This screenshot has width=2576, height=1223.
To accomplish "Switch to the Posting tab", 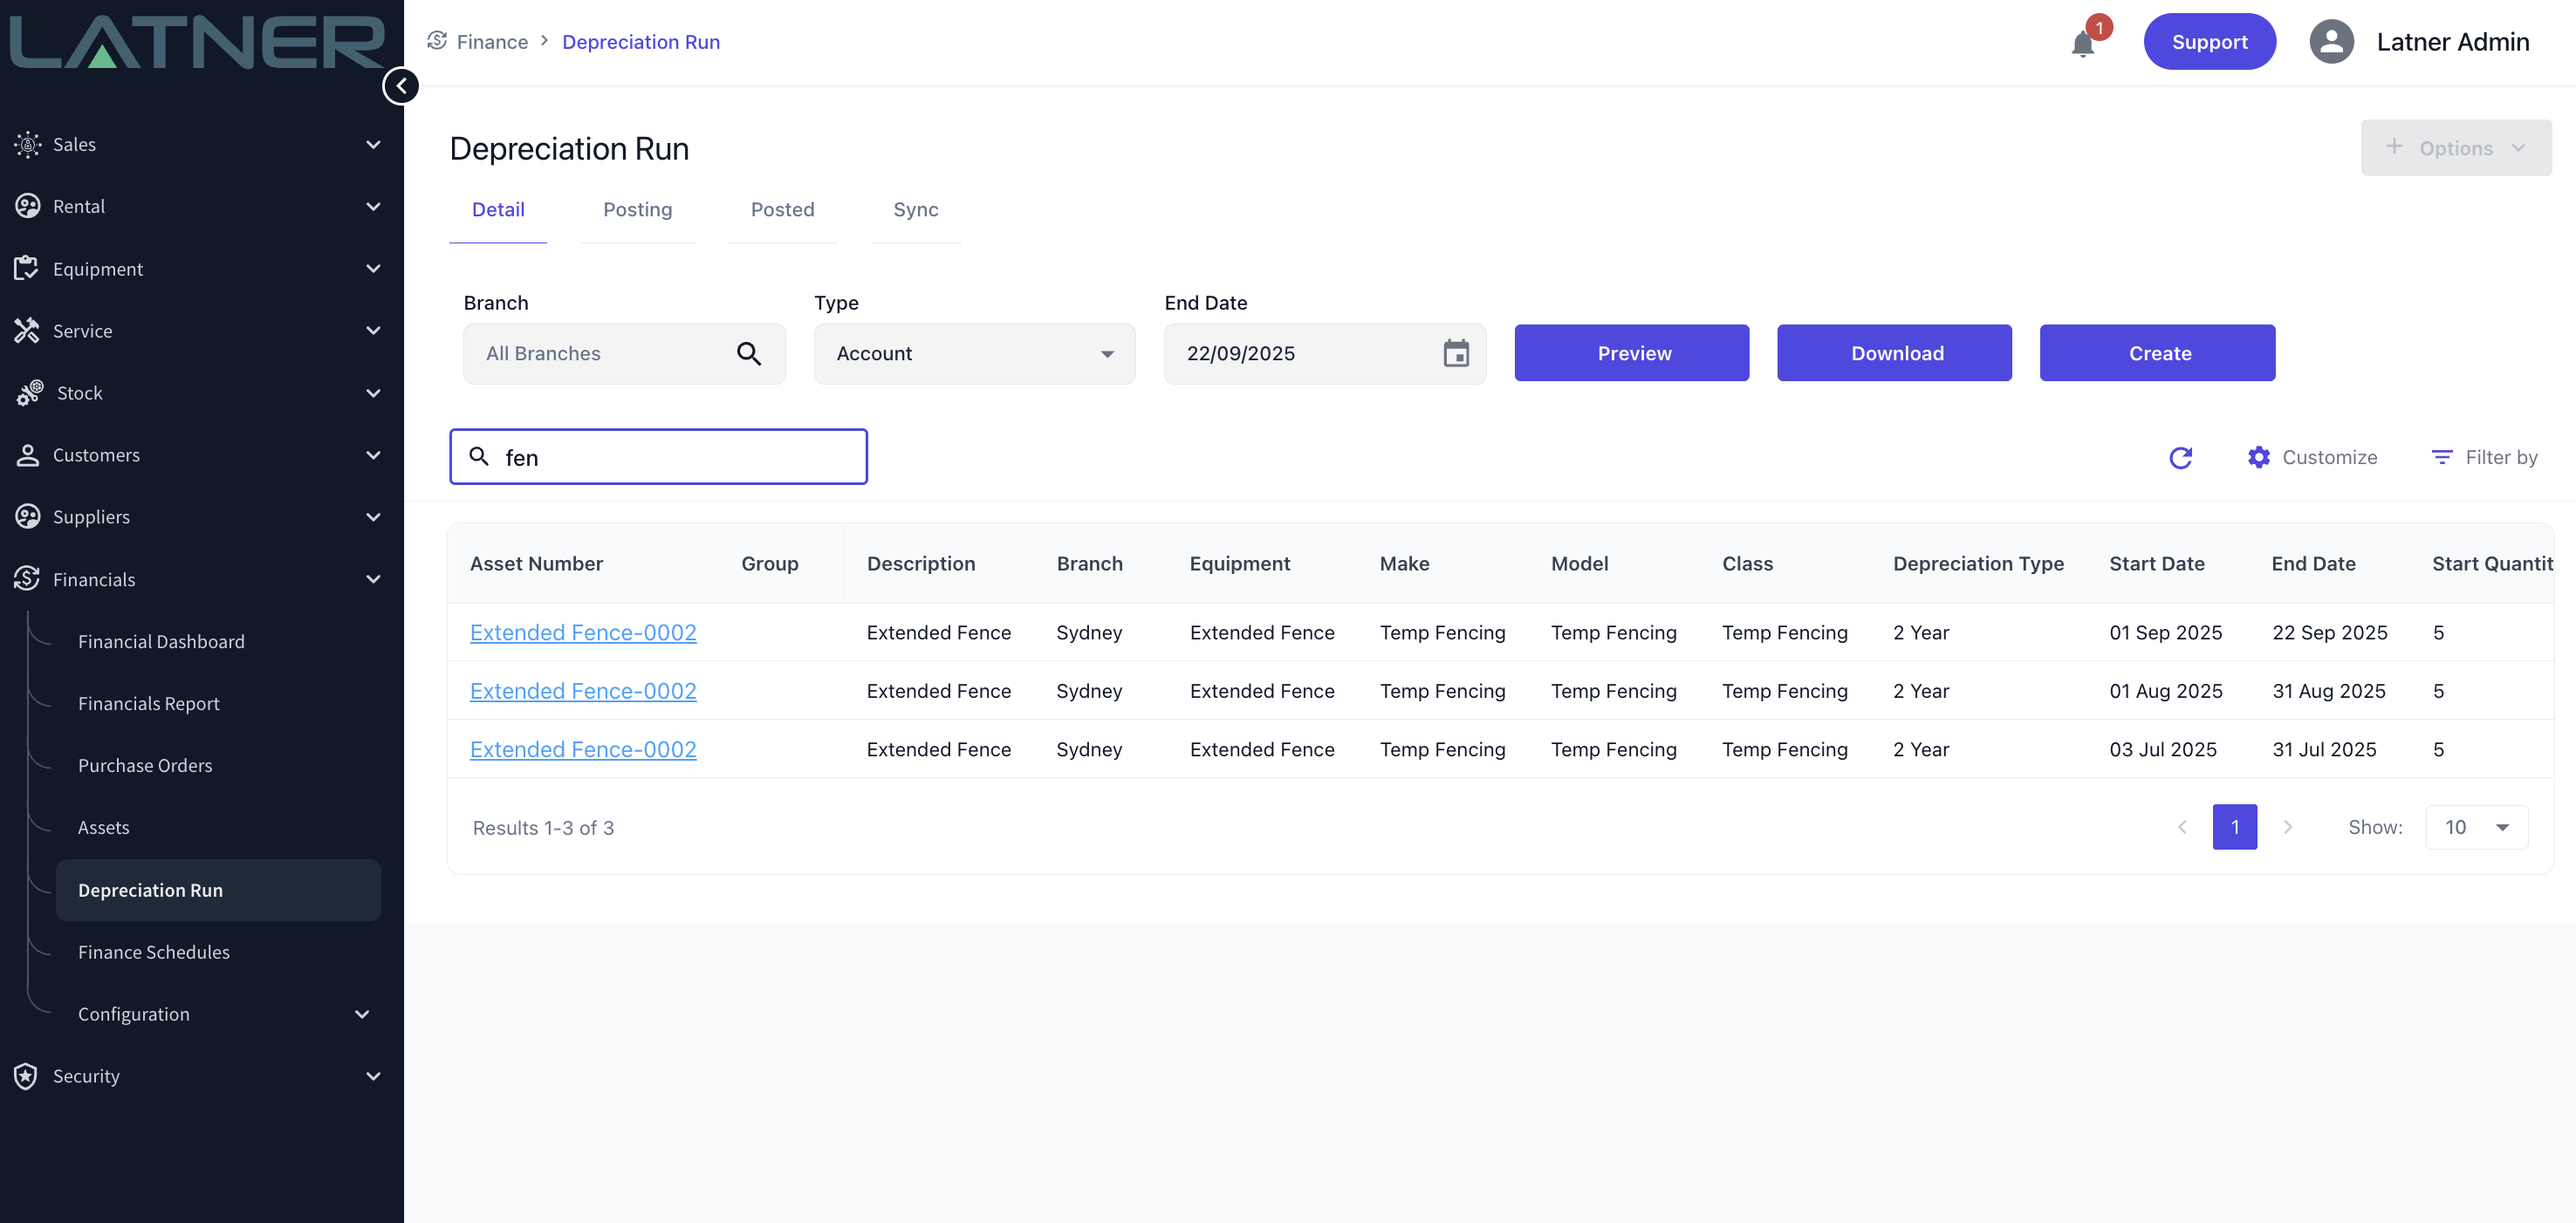I will (x=637, y=210).
